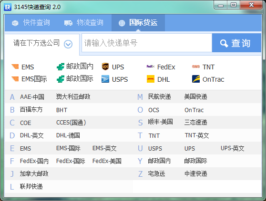Expand the company selector dropdown arrow
This screenshot has width=266, height=201.
pos(68,44)
